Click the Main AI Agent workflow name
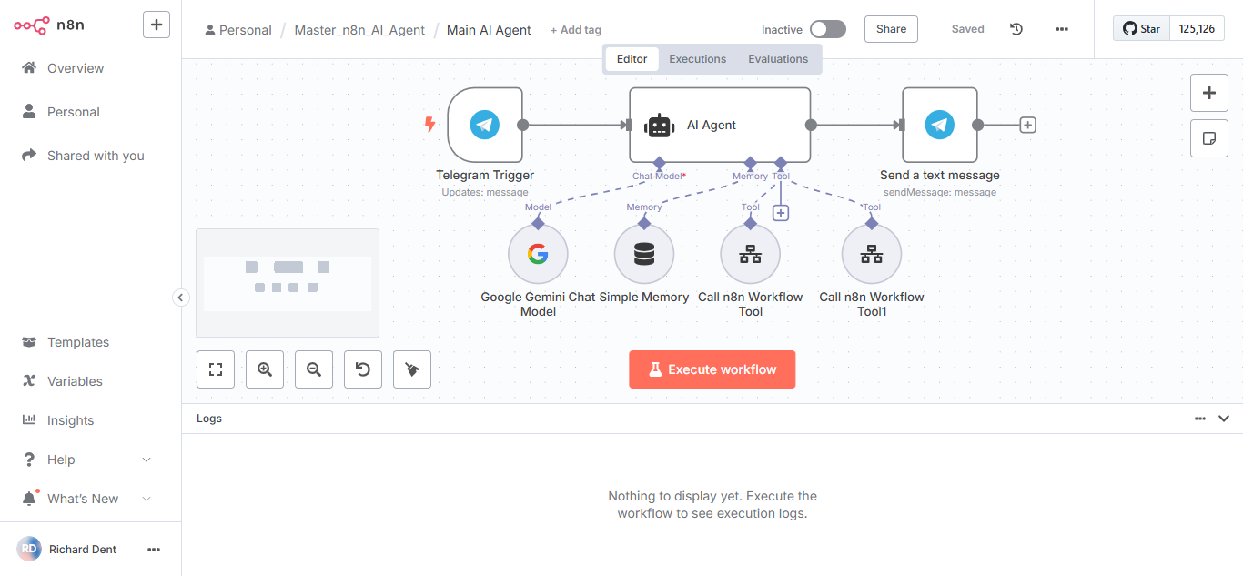 489,30
